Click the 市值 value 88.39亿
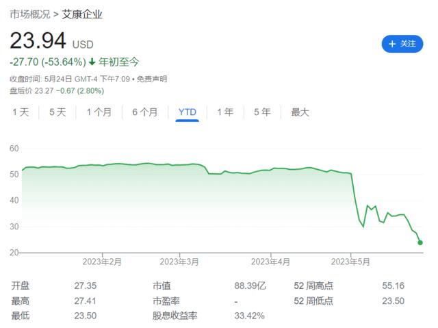The width and height of the screenshot is (438, 328). click(x=250, y=286)
